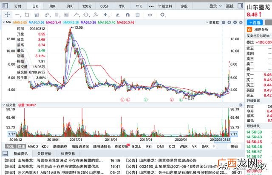Image resolution: width=272 pixels, height=175 pixels.
Task: Select the parallel channel drawing tool
Action: tap(47, 15)
